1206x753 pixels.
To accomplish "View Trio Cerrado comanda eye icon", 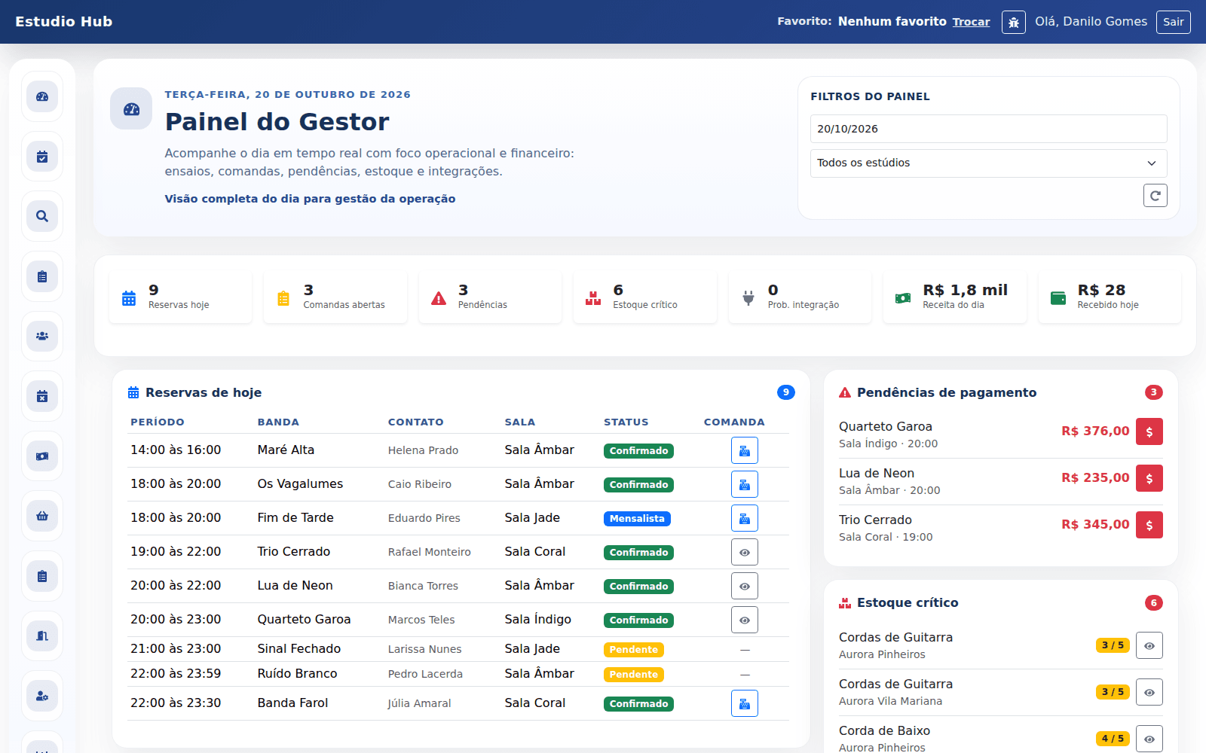I will 745,552.
